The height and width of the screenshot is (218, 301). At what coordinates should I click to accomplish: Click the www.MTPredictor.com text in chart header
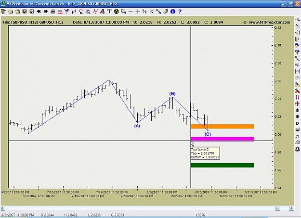coord(269,22)
